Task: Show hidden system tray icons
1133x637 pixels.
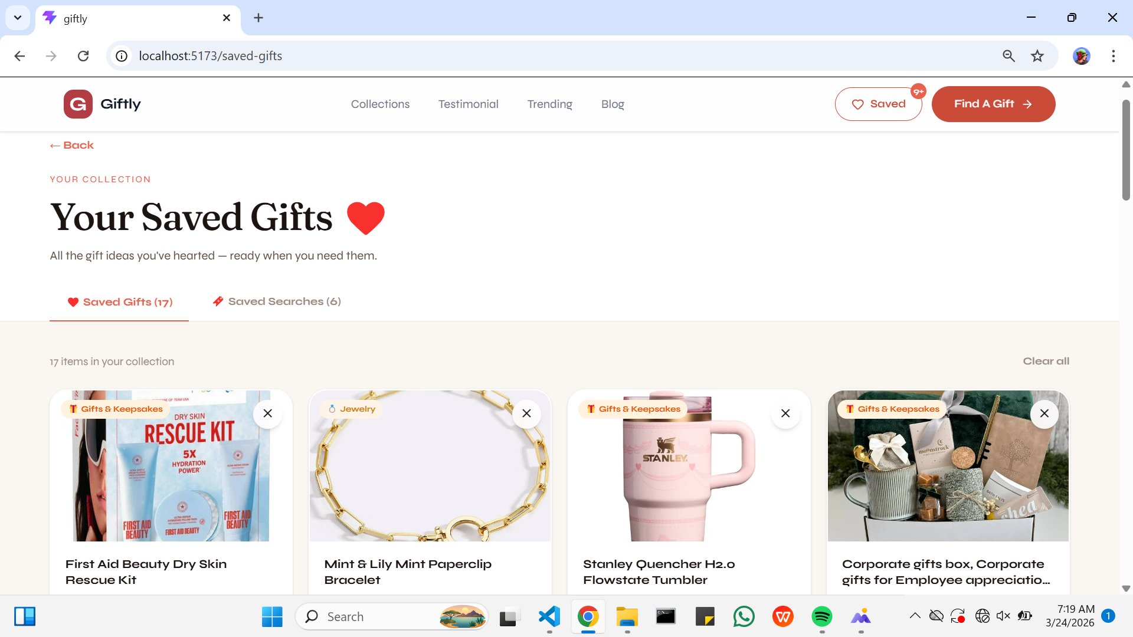Action: point(915,616)
